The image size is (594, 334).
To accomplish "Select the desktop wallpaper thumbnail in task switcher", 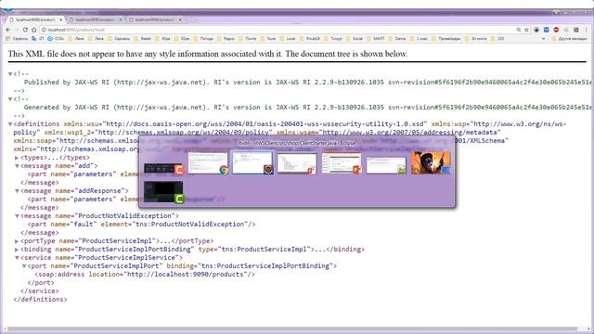I will tap(431, 163).
